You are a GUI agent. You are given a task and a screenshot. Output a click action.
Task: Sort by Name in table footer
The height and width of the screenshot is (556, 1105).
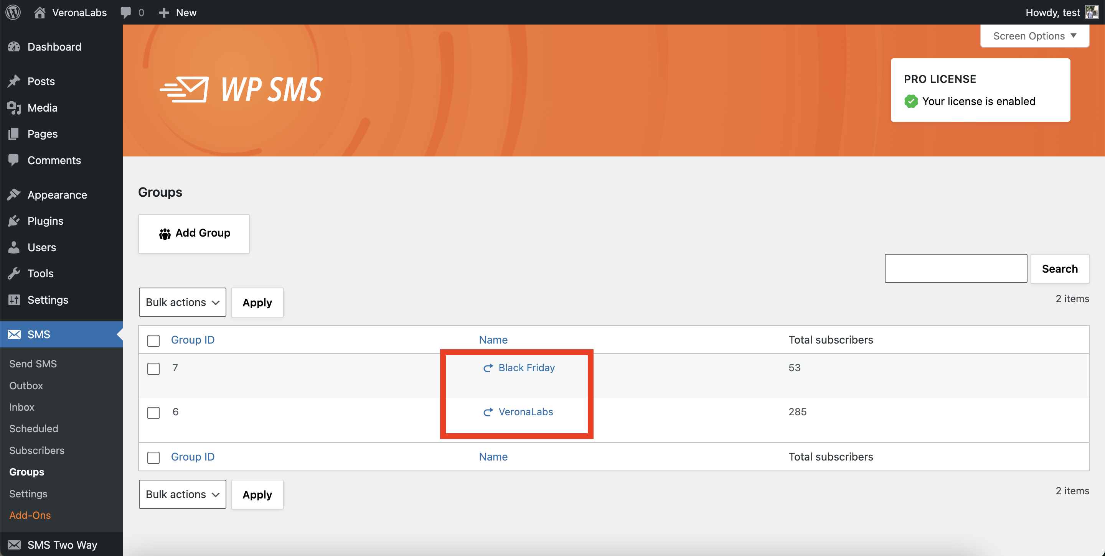coord(493,457)
